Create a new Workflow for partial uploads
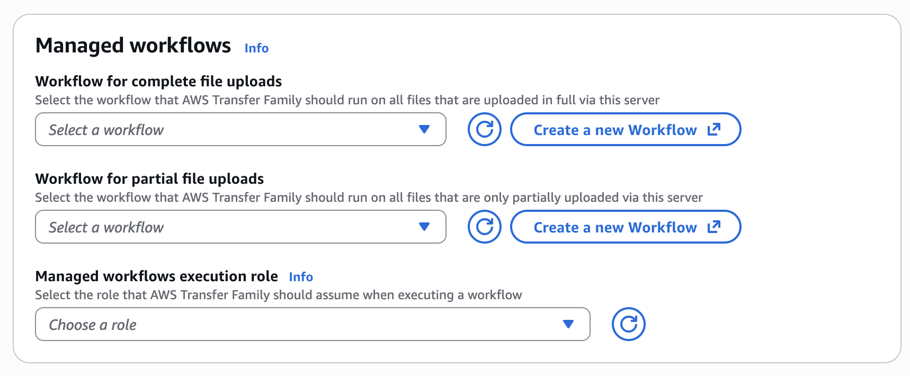Viewport: 910px width, 376px height. [625, 227]
